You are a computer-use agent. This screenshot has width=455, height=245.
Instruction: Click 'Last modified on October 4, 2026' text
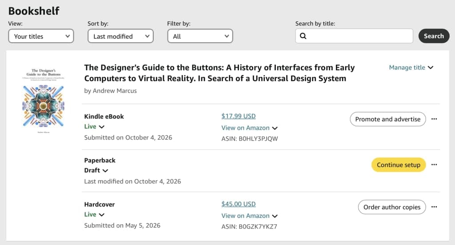point(132,181)
